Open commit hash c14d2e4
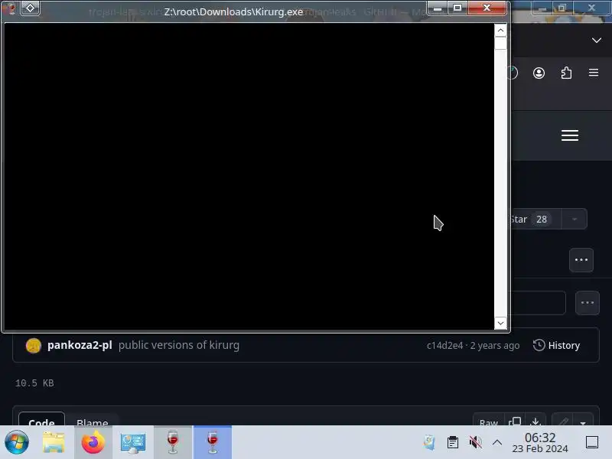Image resolution: width=612 pixels, height=459 pixels. pyautogui.click(x=444, y=346)
